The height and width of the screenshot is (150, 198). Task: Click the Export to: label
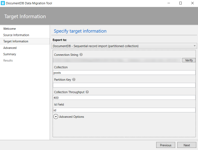[60, 40]
